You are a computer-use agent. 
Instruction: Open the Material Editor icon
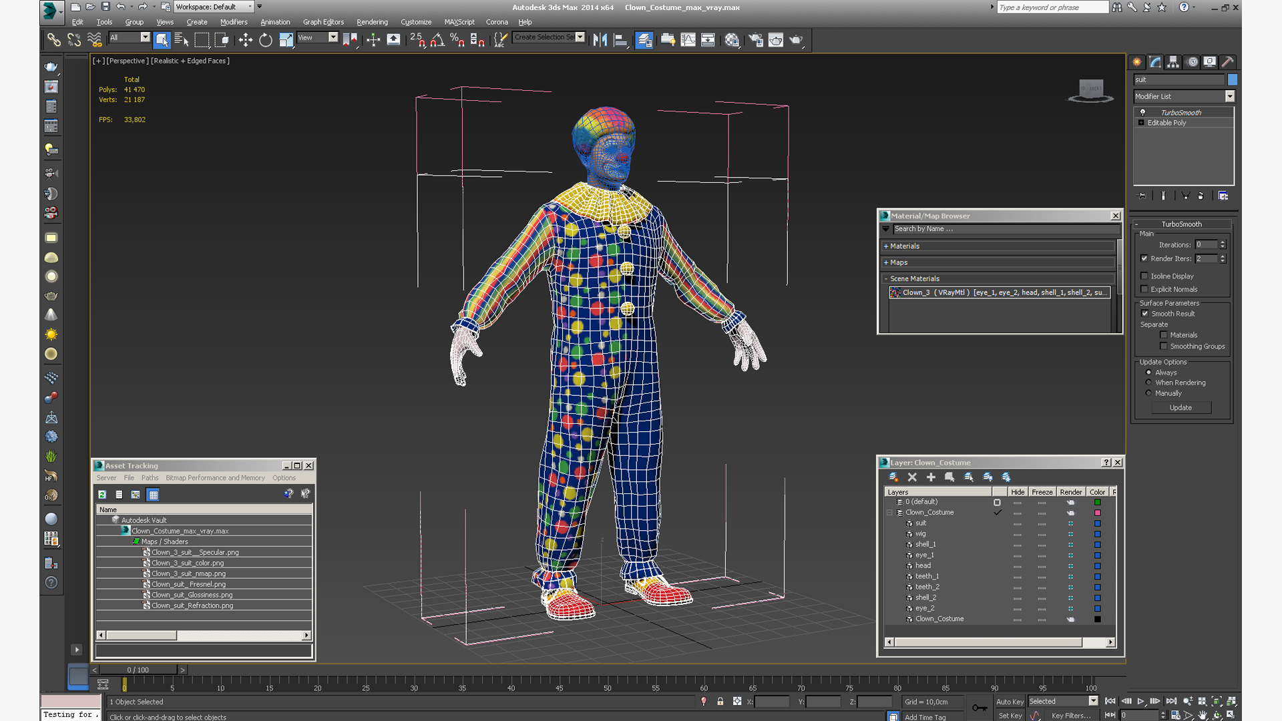pos(732,40)
